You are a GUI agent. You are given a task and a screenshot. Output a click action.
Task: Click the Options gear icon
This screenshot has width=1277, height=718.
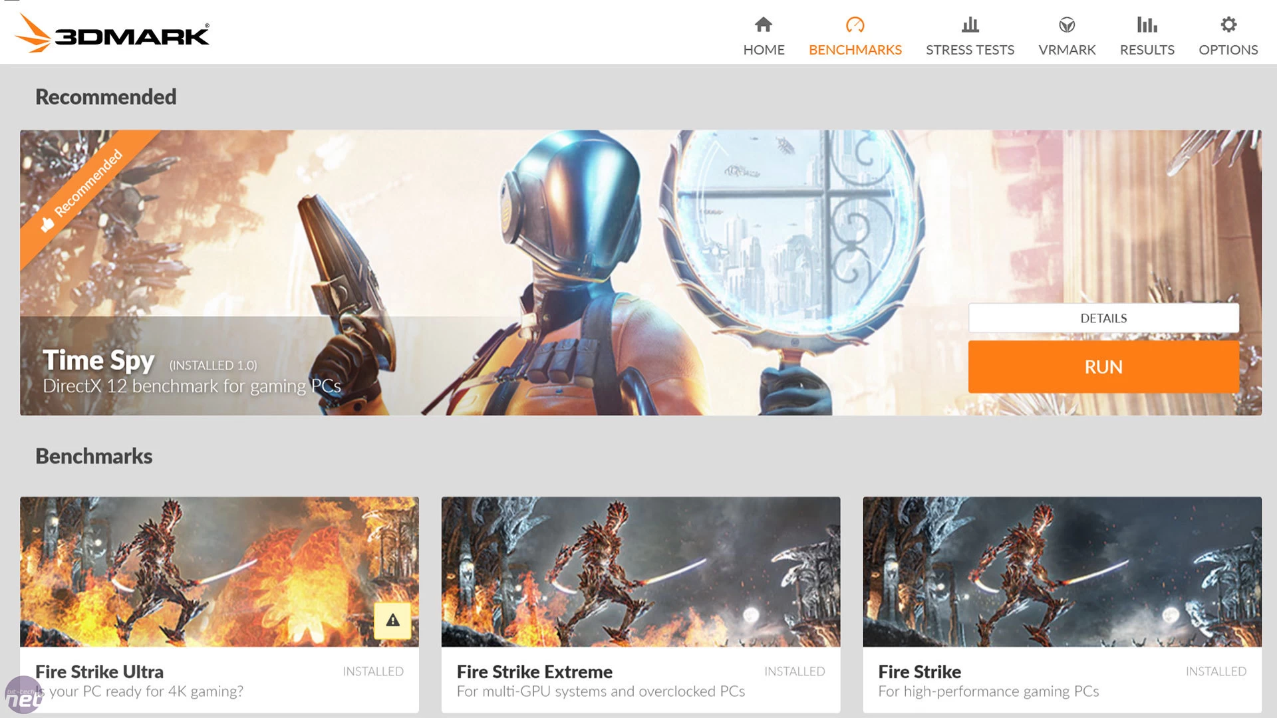click(1228, 25)
